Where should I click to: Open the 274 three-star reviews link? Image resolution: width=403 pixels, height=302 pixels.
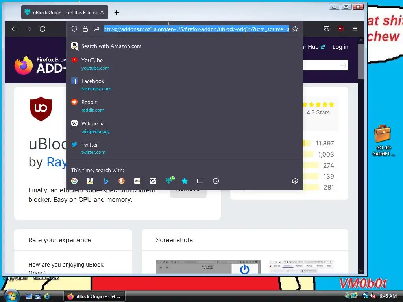pos(329,166)
